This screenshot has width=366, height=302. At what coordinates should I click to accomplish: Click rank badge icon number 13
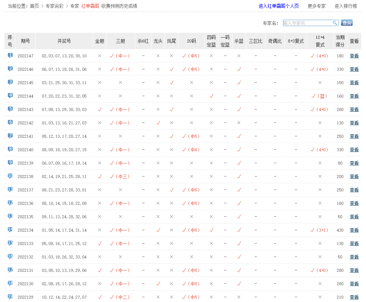pos(10,216)
